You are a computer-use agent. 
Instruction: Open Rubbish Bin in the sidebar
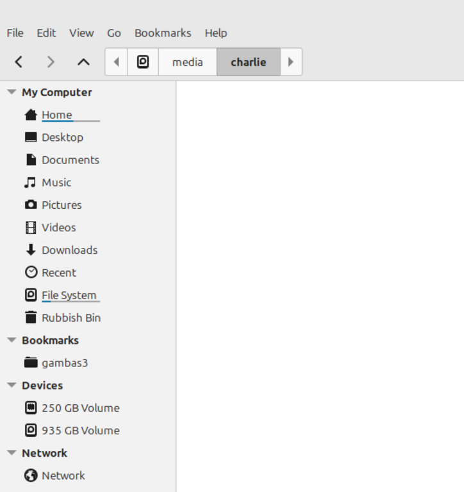tap(71, 318)
